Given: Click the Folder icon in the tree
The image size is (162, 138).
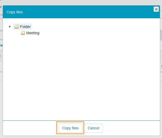Looking at the screenshot, I should (x=17, y=27).
